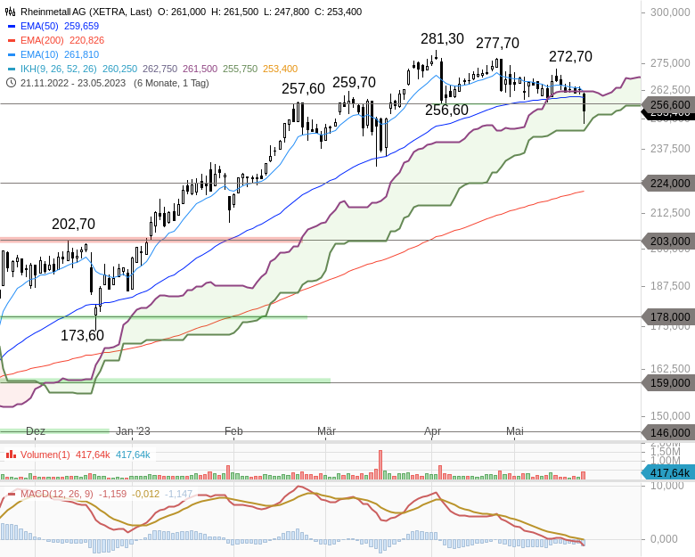Click the clock icon next to the date range
Screen dimensions: 695x557
pos(11,83)
